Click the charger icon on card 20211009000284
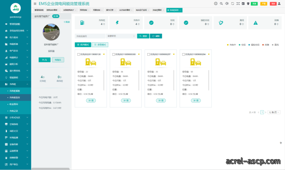This screenshot has width=285, height=170. [195, 62]
